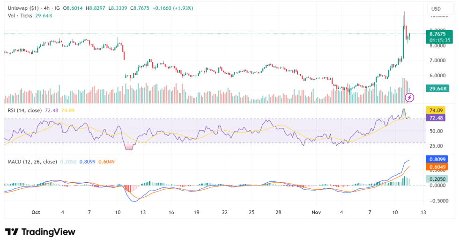This screenshot has height=245, width=459.
Task: Select the RSI (14, close) indicator legend
Action: click(x=25, y=110)
